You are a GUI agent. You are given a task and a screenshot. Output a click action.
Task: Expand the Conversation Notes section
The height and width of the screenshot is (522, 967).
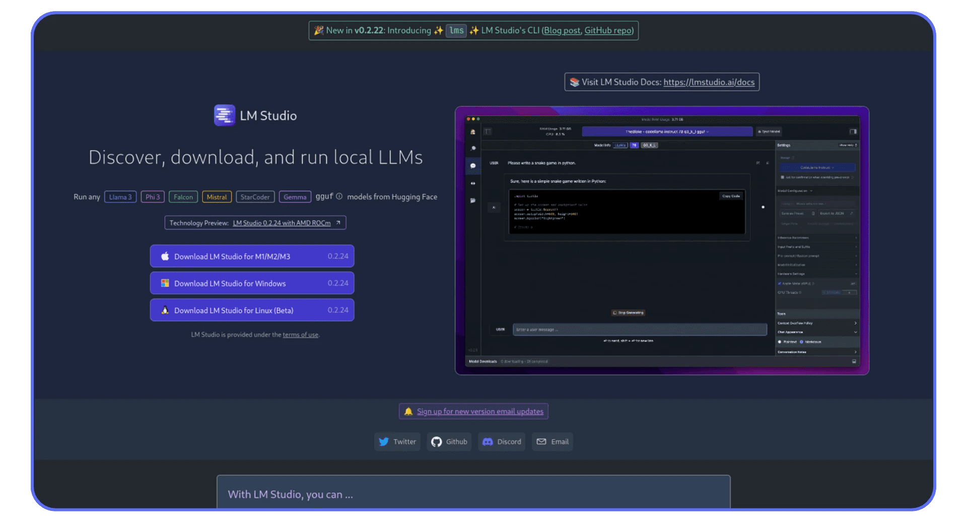tap(817, 352)
